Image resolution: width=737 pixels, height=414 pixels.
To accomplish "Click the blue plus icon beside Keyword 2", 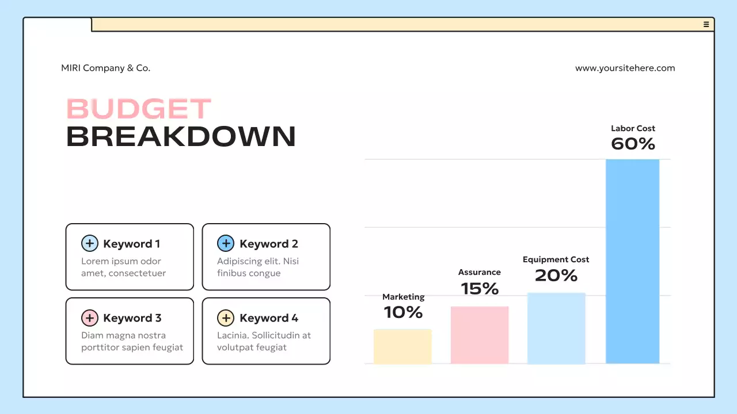I will pos(225,244).
